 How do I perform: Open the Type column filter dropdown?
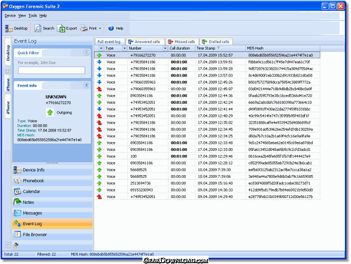click(x=125, y=48)
